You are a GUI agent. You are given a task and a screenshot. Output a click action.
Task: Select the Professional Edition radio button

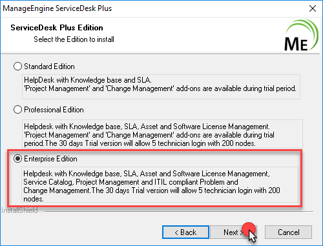[x=17, y=110]
